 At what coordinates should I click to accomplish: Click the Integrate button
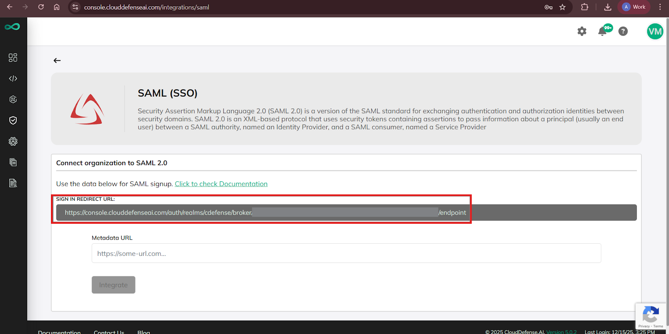click(x=113, y=285)
